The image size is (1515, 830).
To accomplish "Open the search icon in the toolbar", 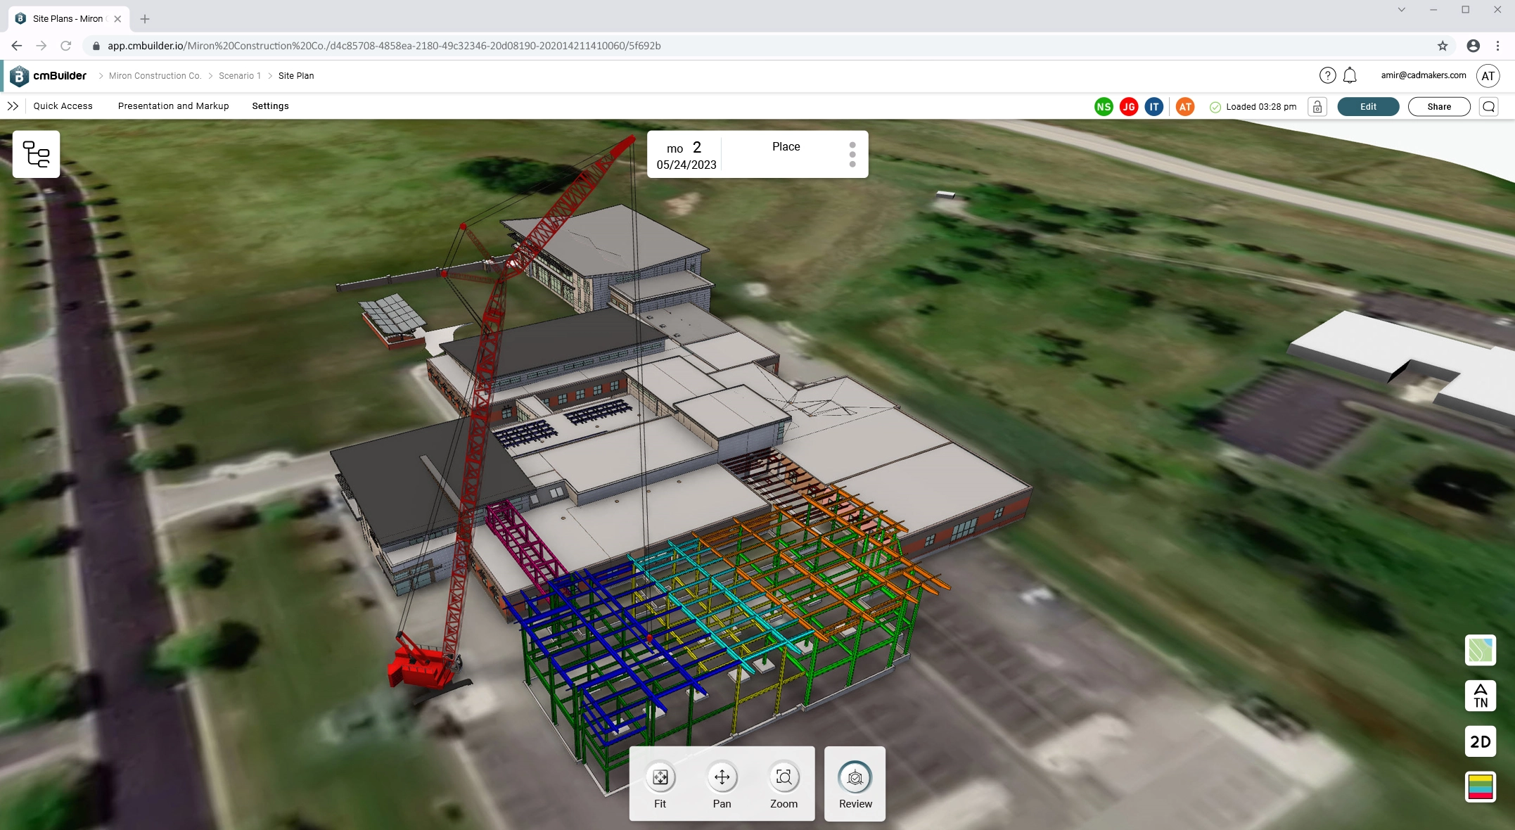I will click(x=1489, y=106).
